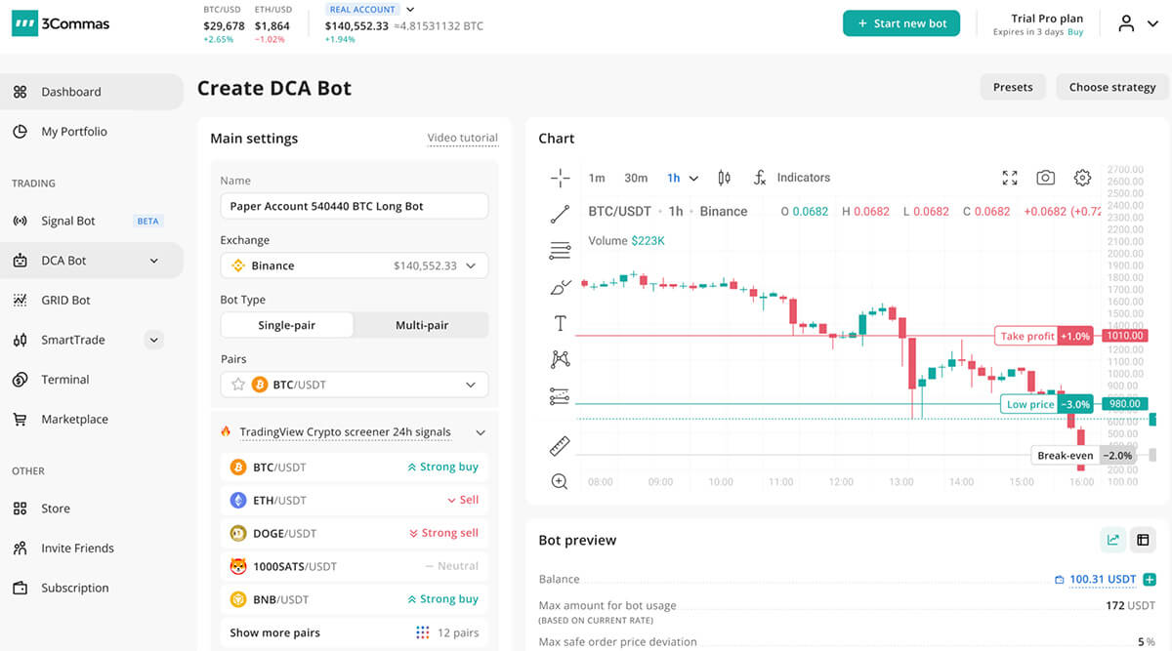Expand the 1h timeframe dropdown
Screen dimensions: 1172x651
[683, 178]
